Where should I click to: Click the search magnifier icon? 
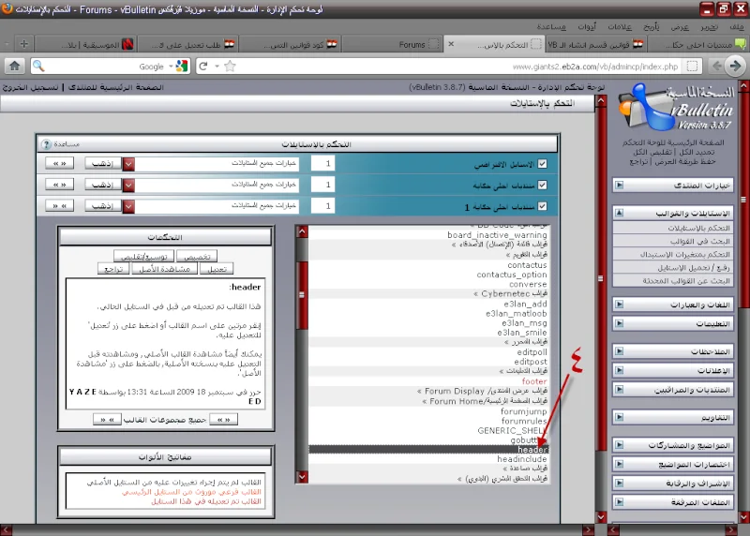click(x=38, y=67)
